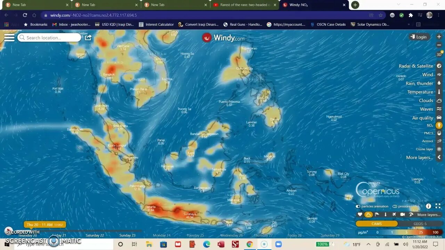Expand More layers arrow on right panel
This screenshot has height=250, width=445.
click(x=439, y=157)
